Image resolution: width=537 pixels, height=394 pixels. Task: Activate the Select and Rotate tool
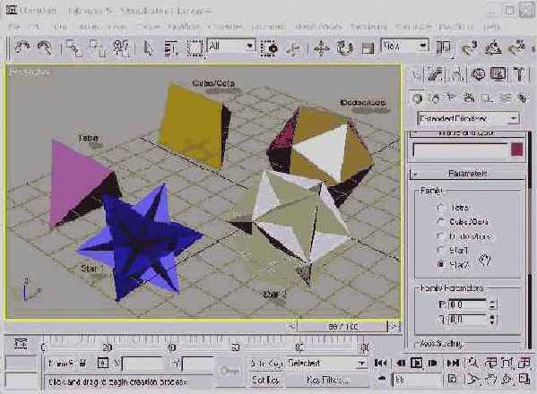coord(344,47)
